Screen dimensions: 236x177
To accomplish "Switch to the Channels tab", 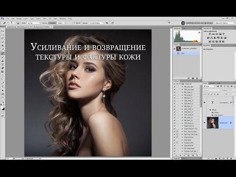I will click(x=212, y=83).
